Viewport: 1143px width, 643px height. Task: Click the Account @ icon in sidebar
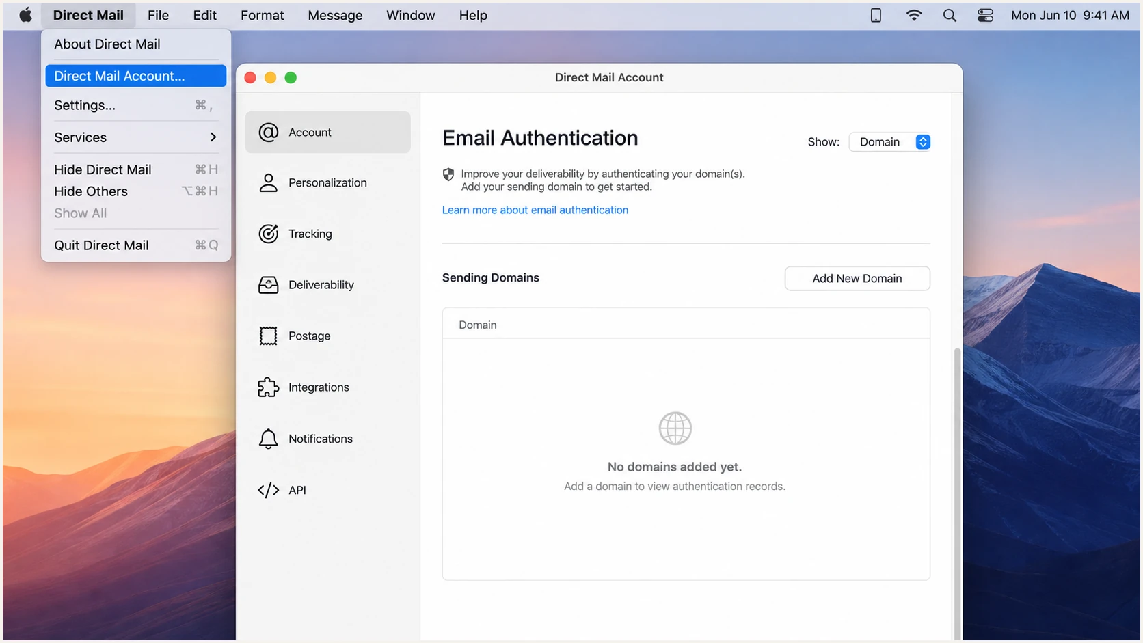pos(268,132)
